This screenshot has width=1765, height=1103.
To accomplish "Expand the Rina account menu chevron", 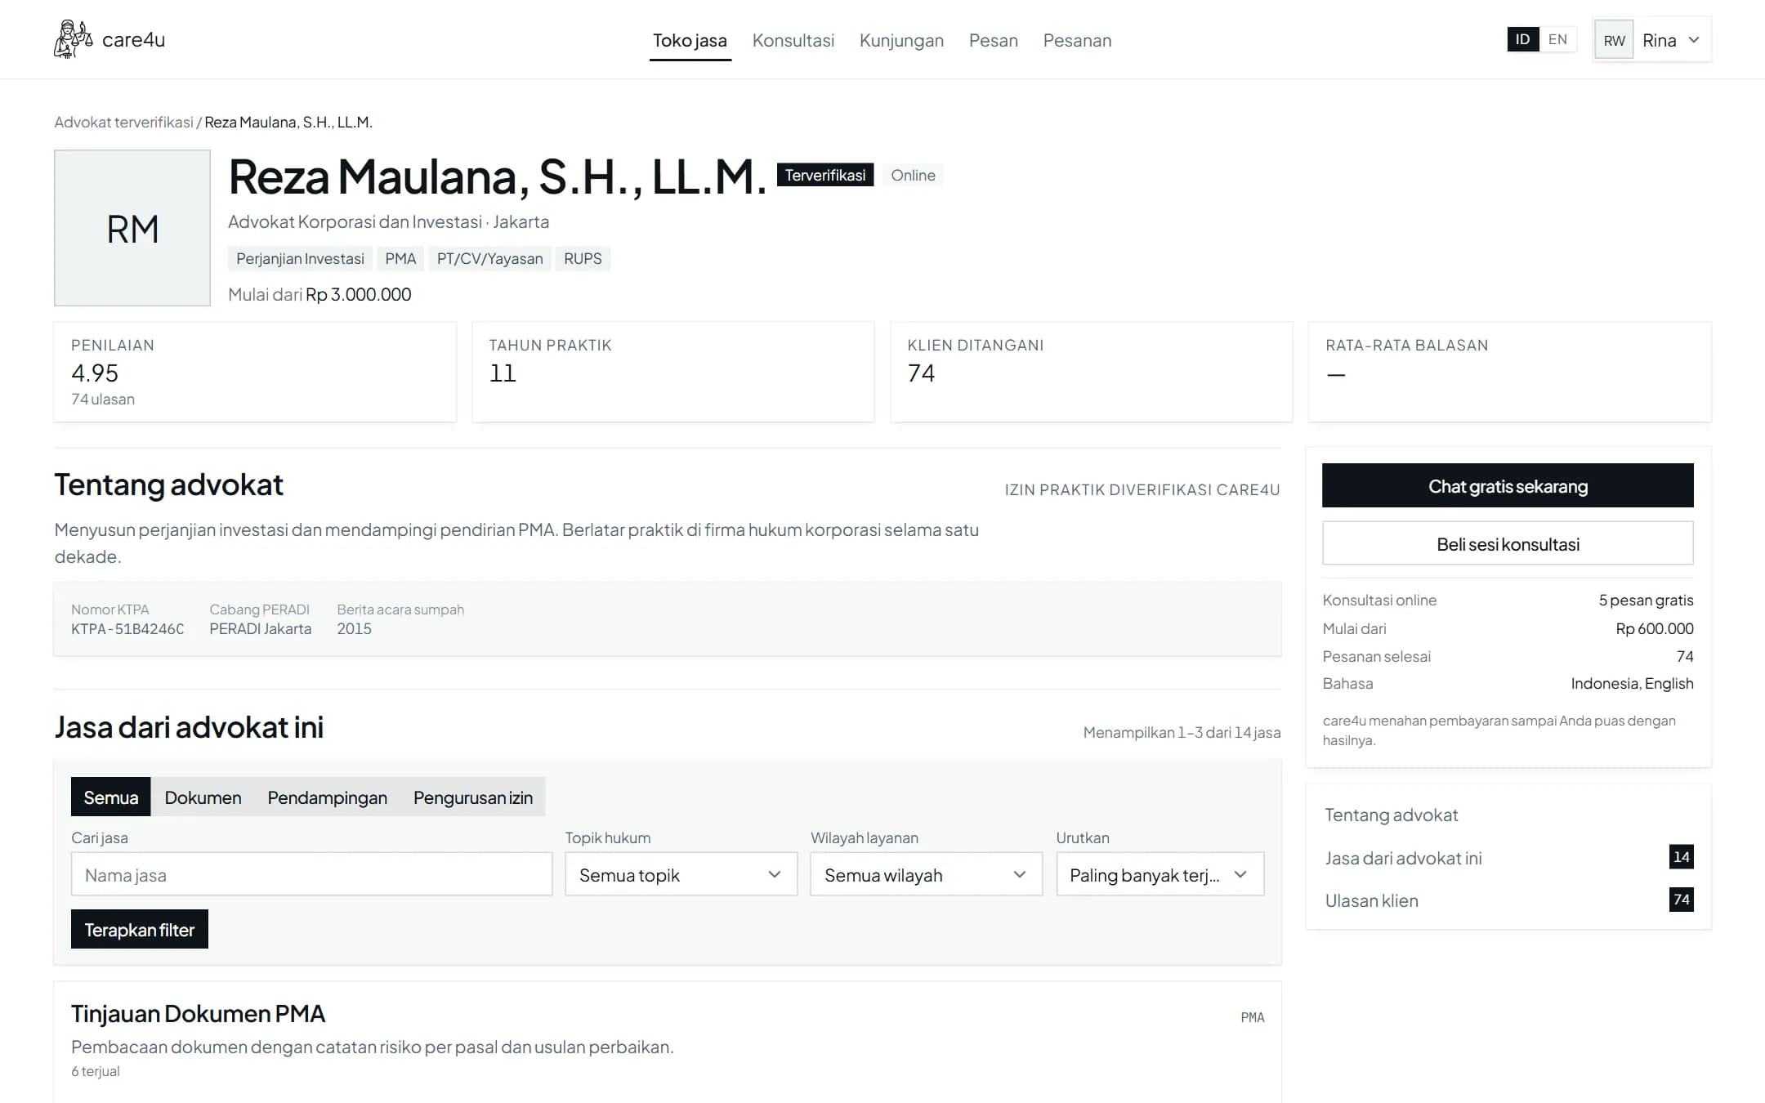I will pyautogui.click(x=1694, y=40).
